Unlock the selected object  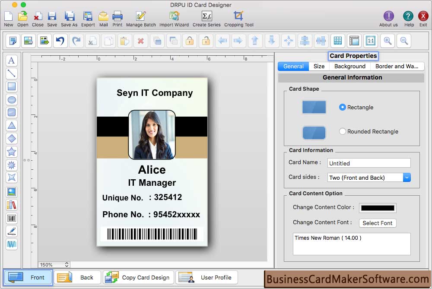point(206,41)
